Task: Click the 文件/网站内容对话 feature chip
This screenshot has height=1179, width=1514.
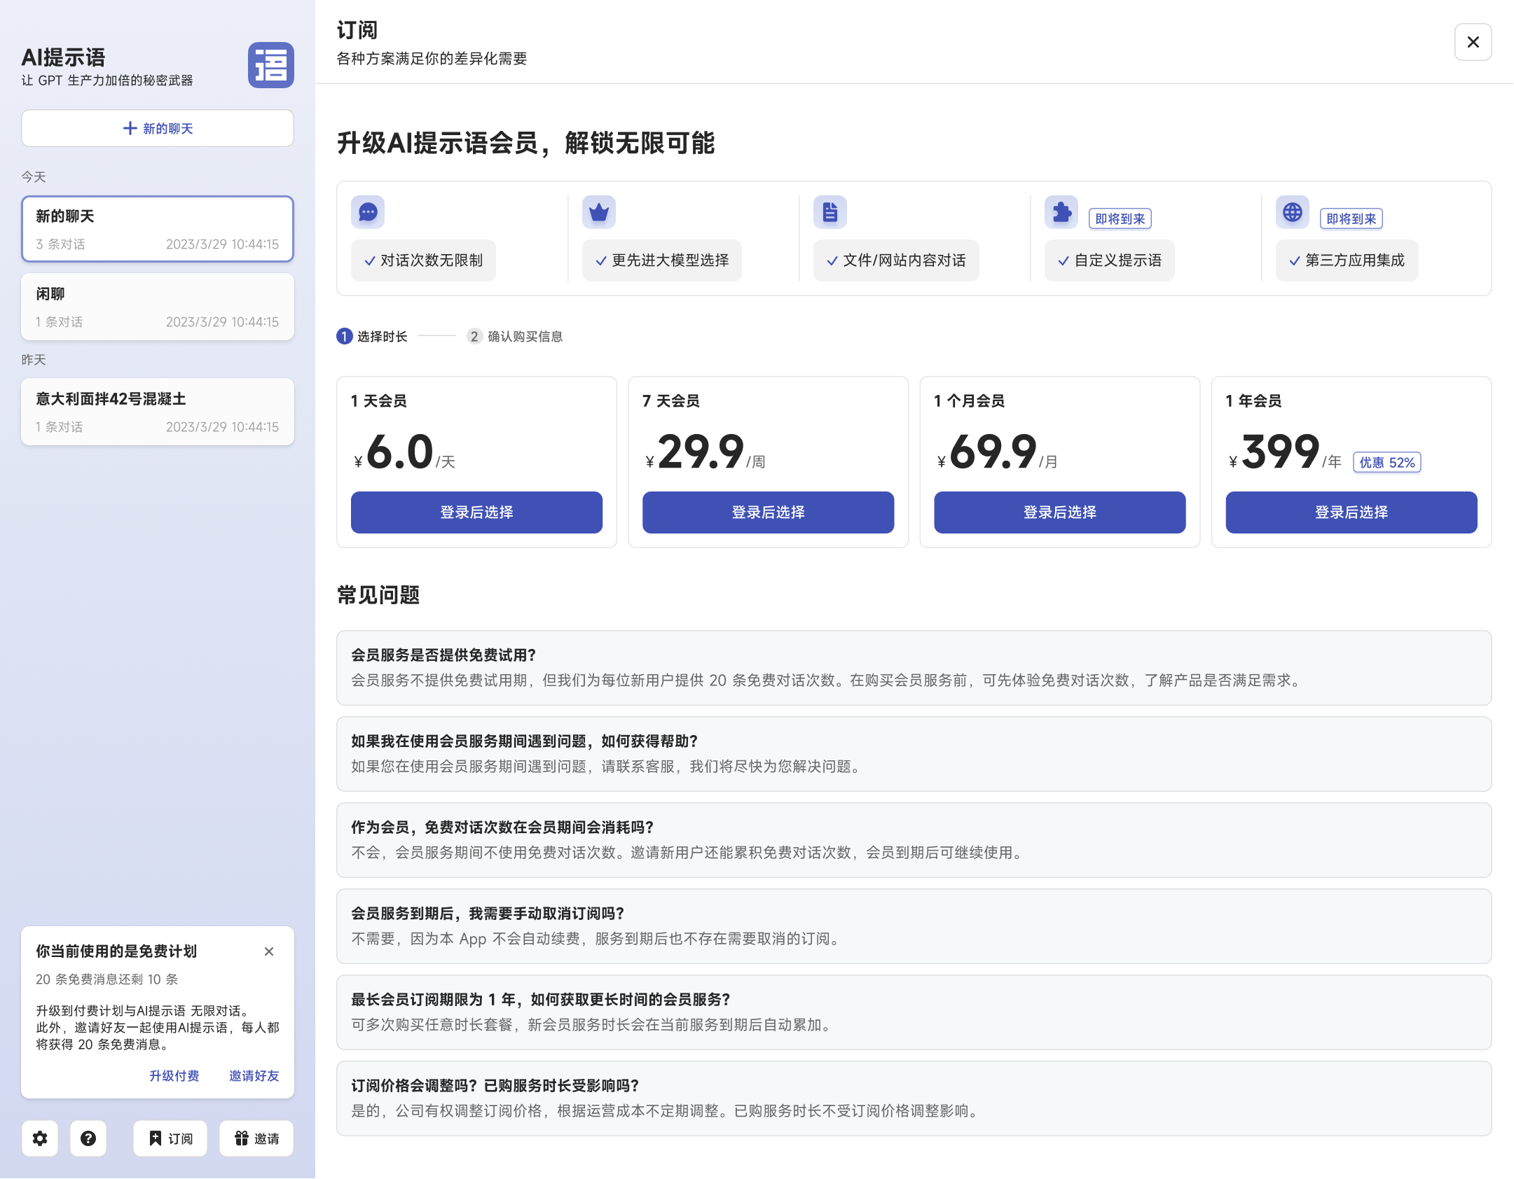Action: tap(896, 260)
